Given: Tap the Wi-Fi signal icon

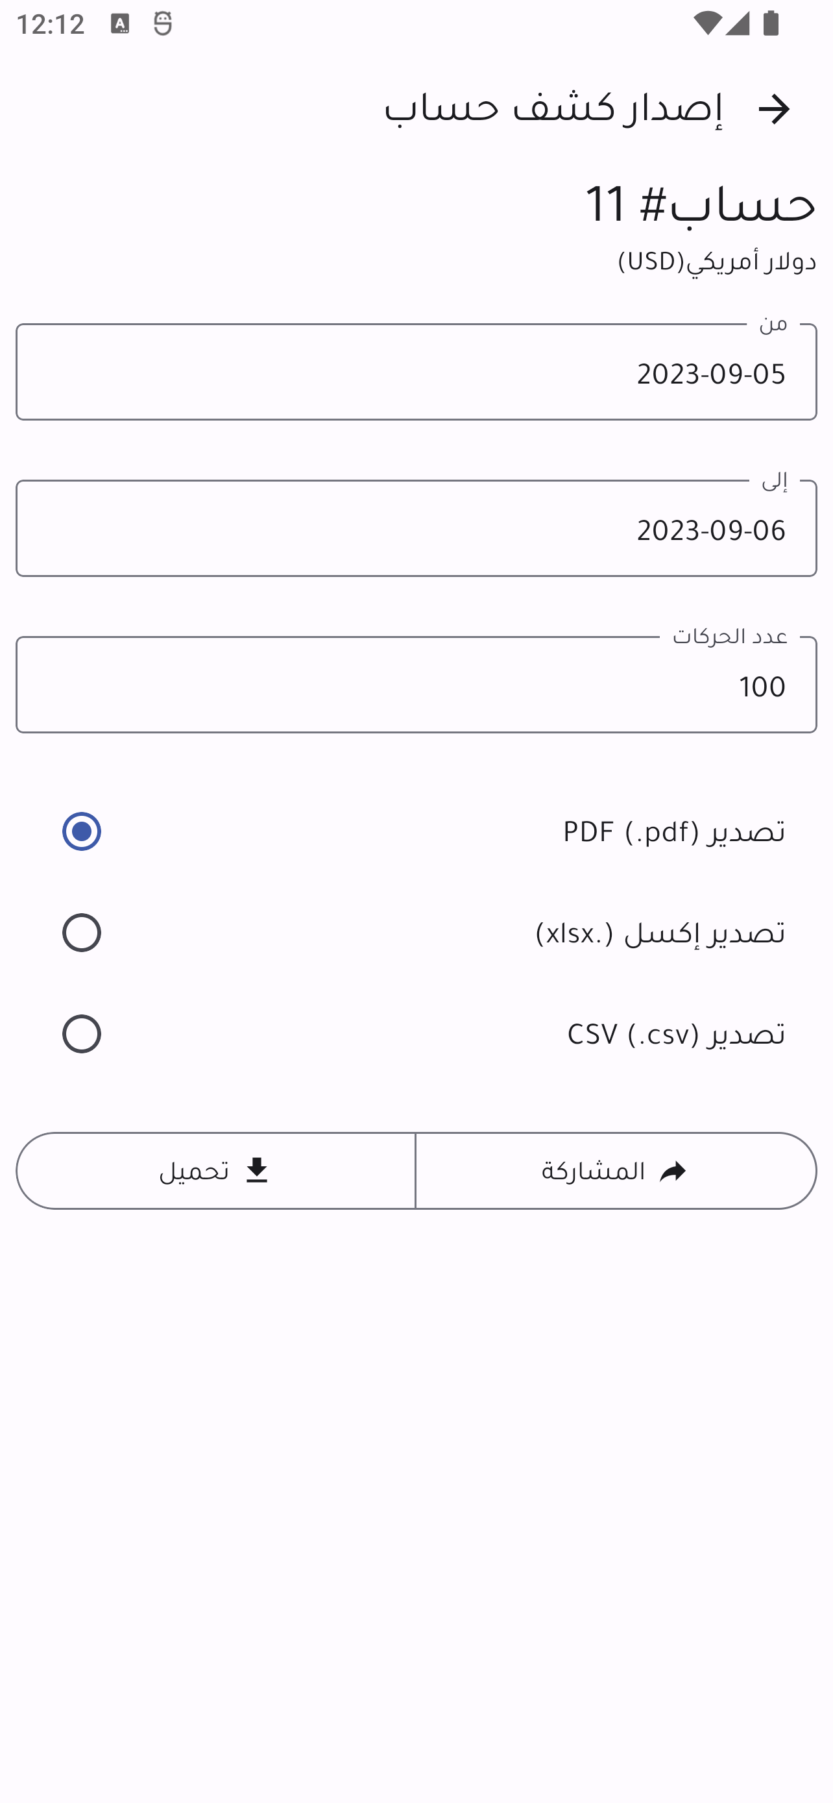Looking at the screenshot, I should point(706,25).
